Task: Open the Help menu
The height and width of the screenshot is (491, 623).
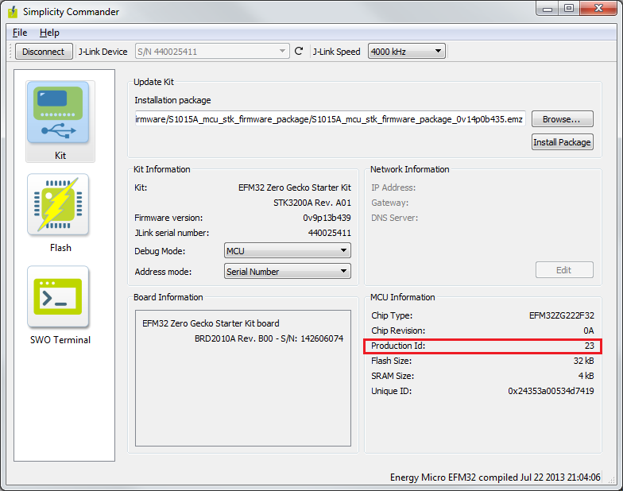Action: (x=49, y=33)
